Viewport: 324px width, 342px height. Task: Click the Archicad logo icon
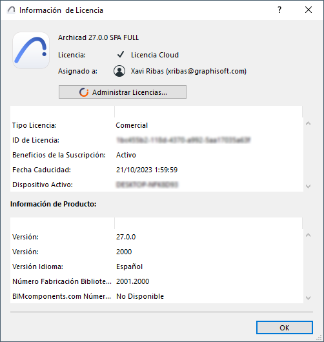[x=31, y=50]
